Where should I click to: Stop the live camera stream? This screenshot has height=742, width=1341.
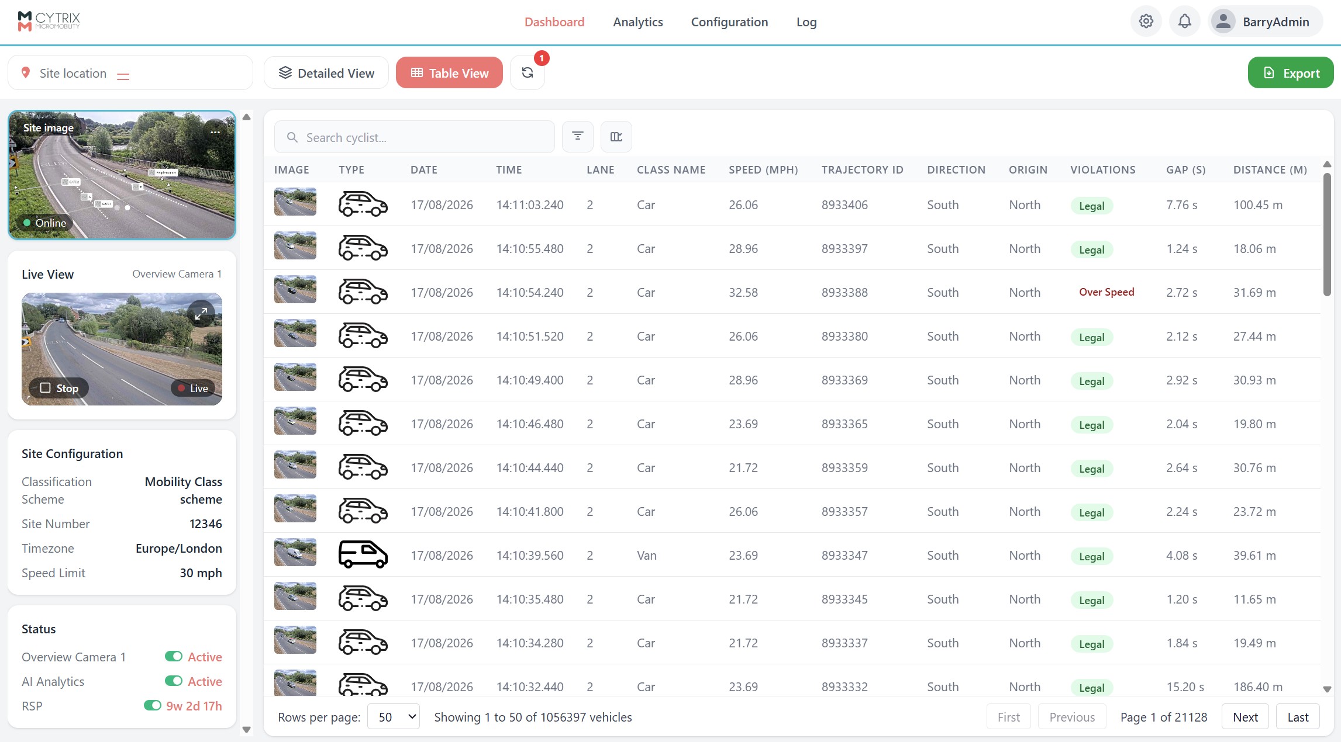pyautogui.click(x=59, y=388)
